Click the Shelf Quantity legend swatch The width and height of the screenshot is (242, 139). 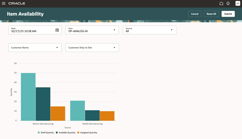[x=39, y=133]
